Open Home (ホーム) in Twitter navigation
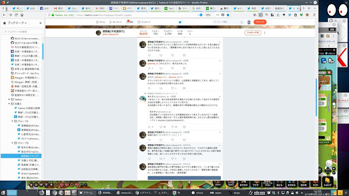The width and height of the screenshot is (349, 196). tap(100, 22)
